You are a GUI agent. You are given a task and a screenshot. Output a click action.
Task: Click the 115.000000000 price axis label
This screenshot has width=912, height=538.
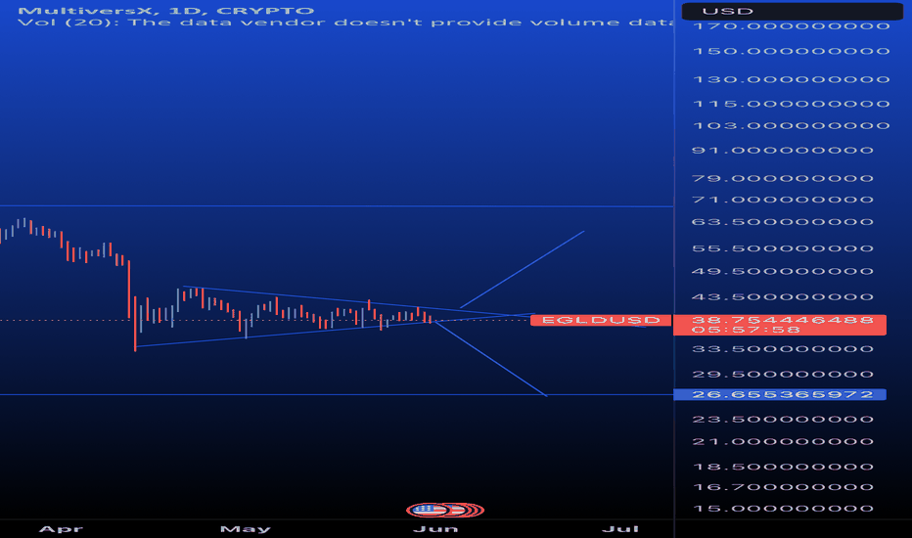point(791,104)
